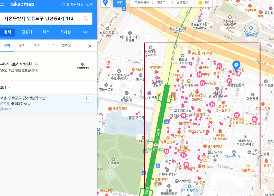Click the 가야모텔 marker
The height and width of the screenshot is (196, 274).
click(x=177, y=181)
